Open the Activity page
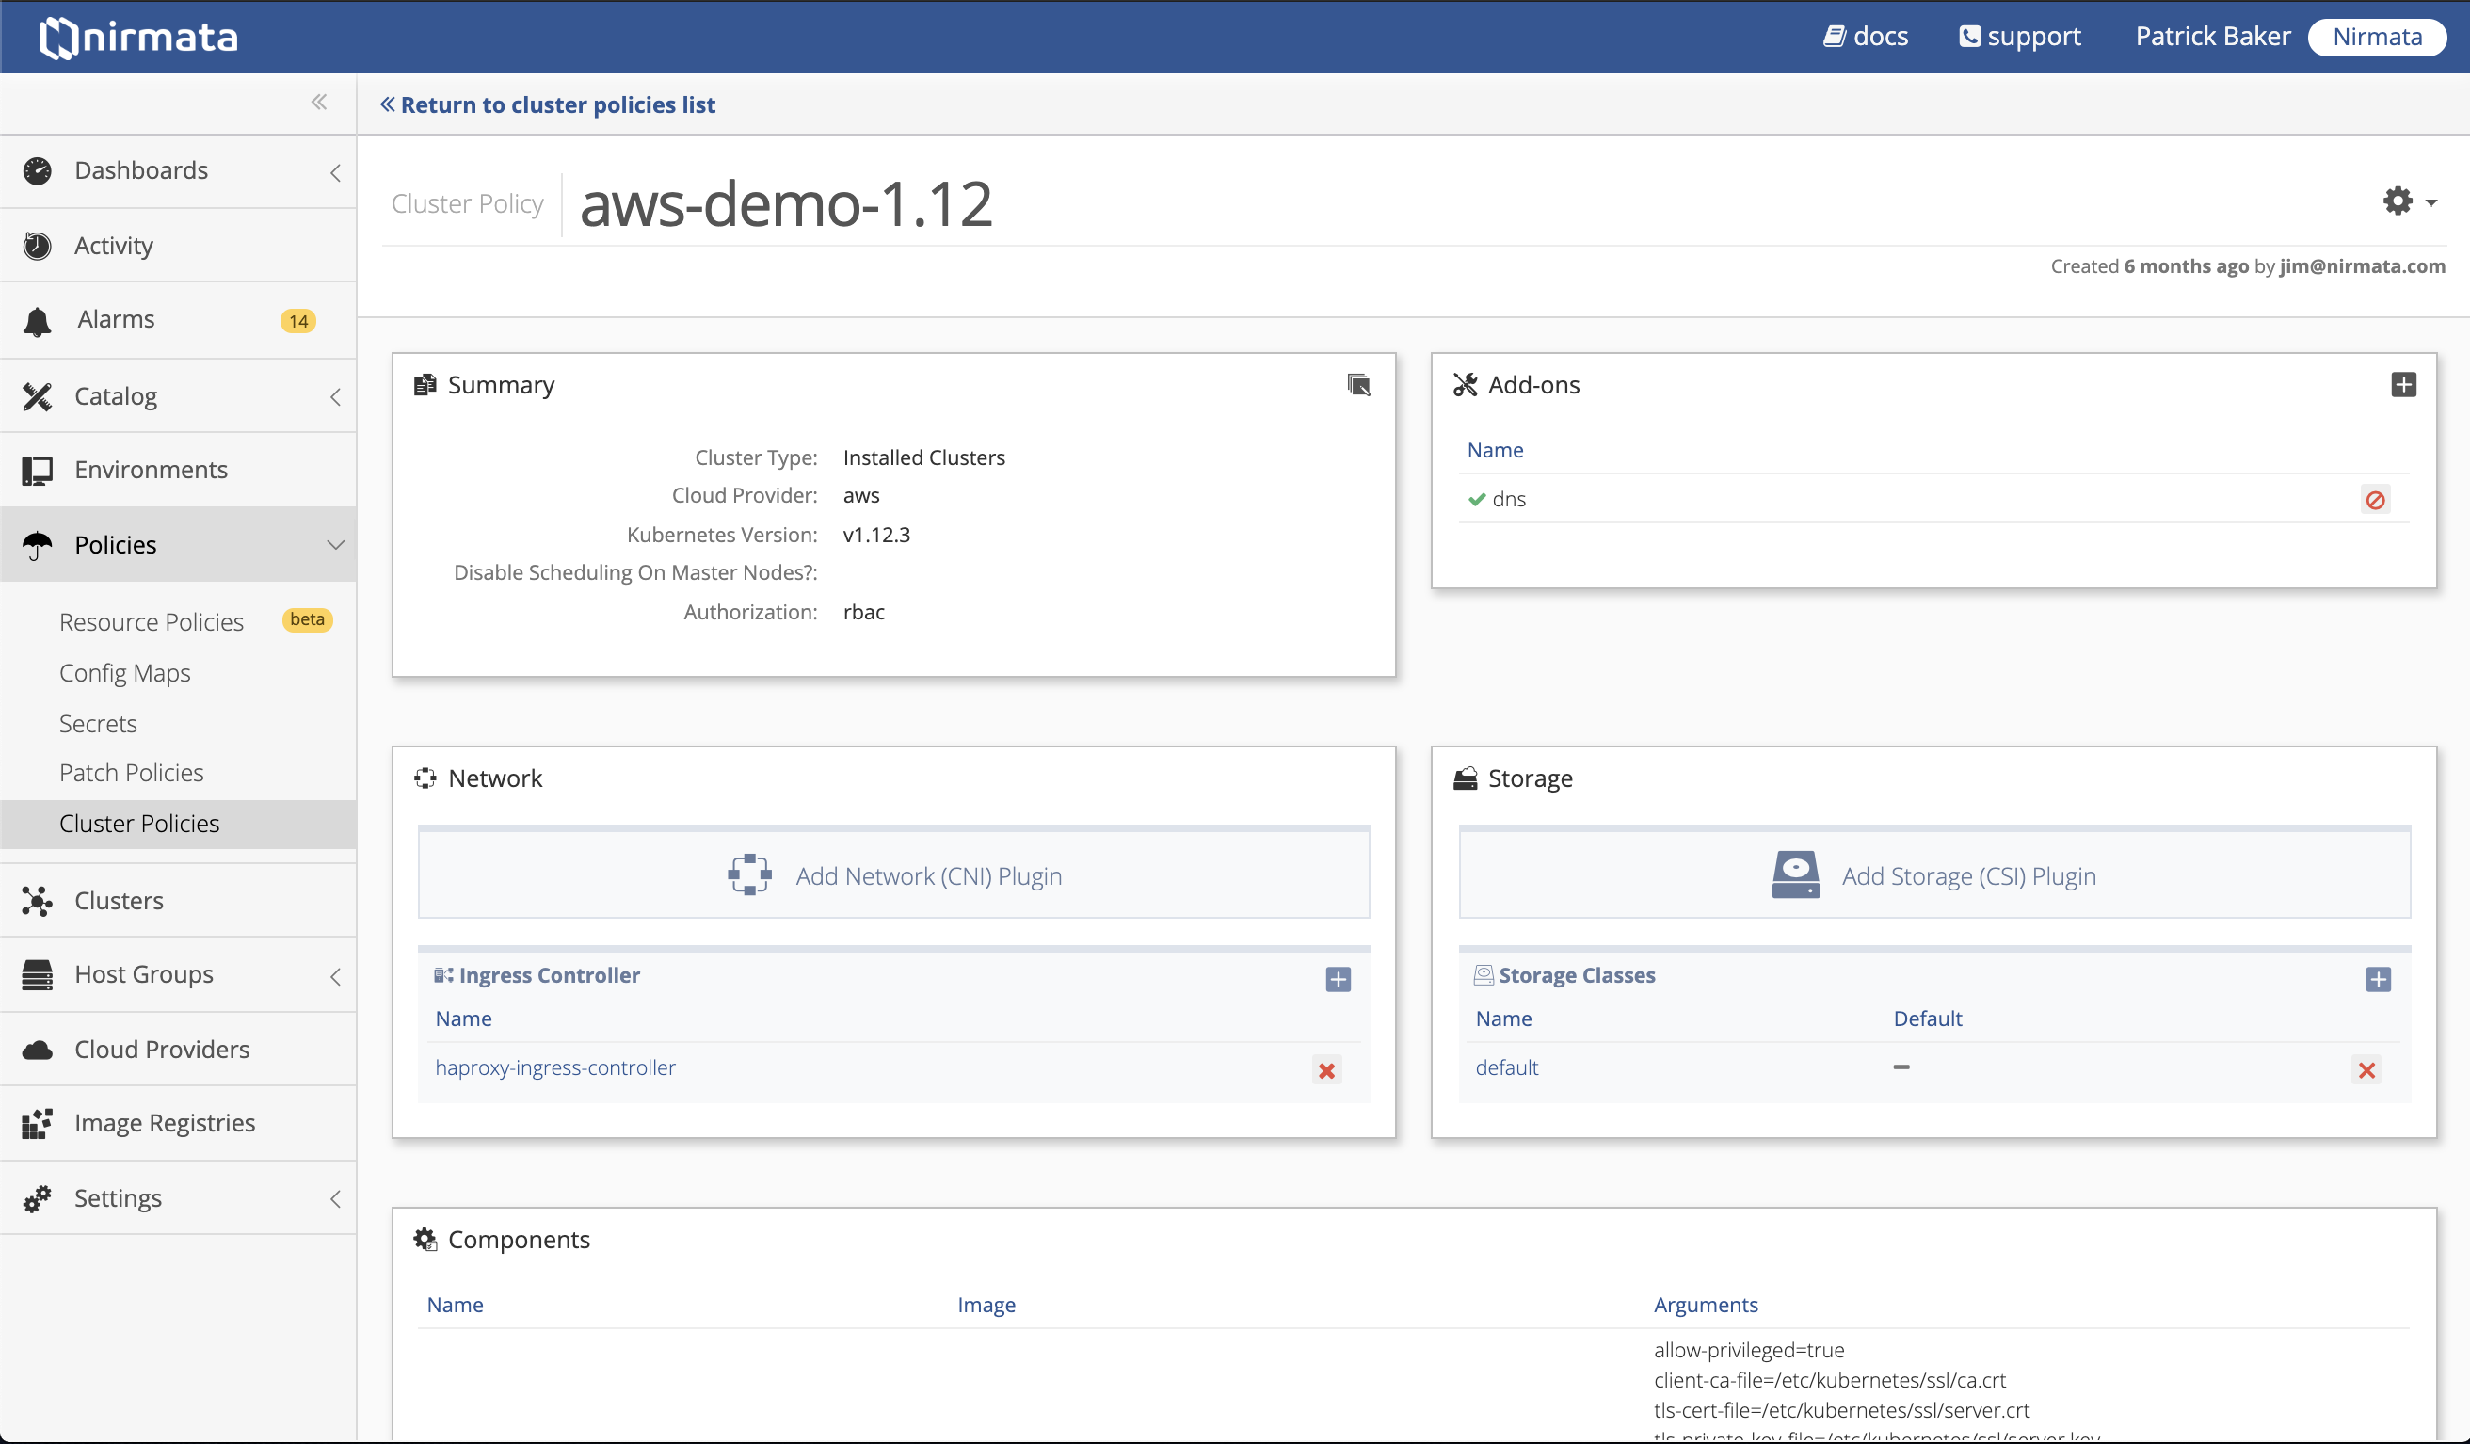This screenshot has width=2470, height=1444. click(x=114, y=245)
